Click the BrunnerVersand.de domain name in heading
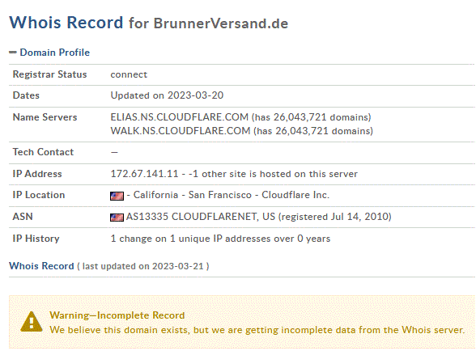 coord(221,23)
